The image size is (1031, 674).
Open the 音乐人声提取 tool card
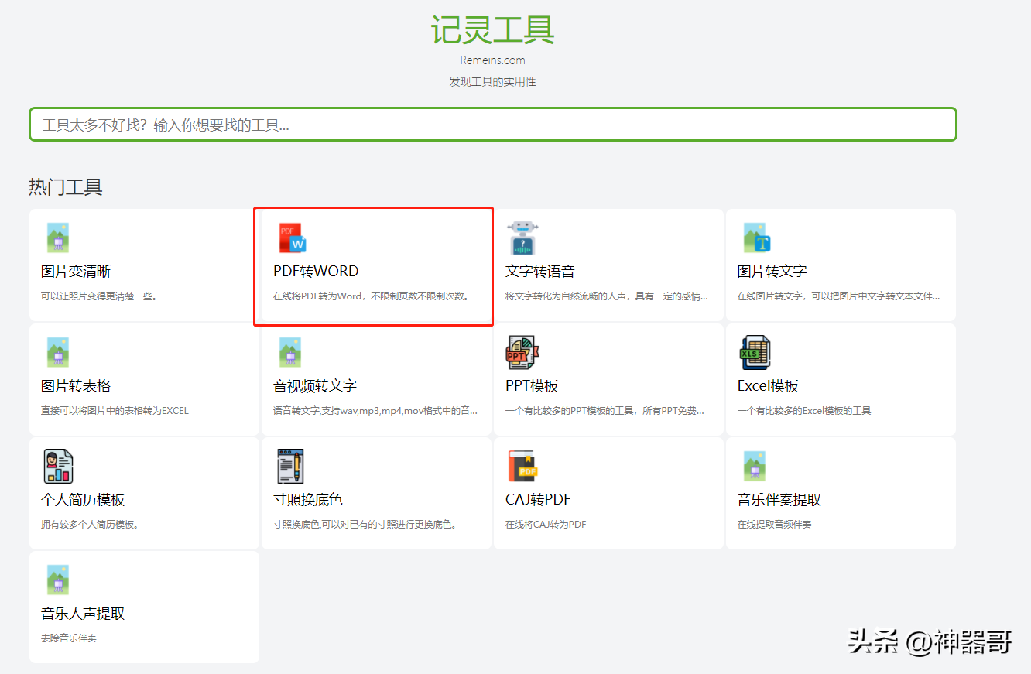[144, 607]
